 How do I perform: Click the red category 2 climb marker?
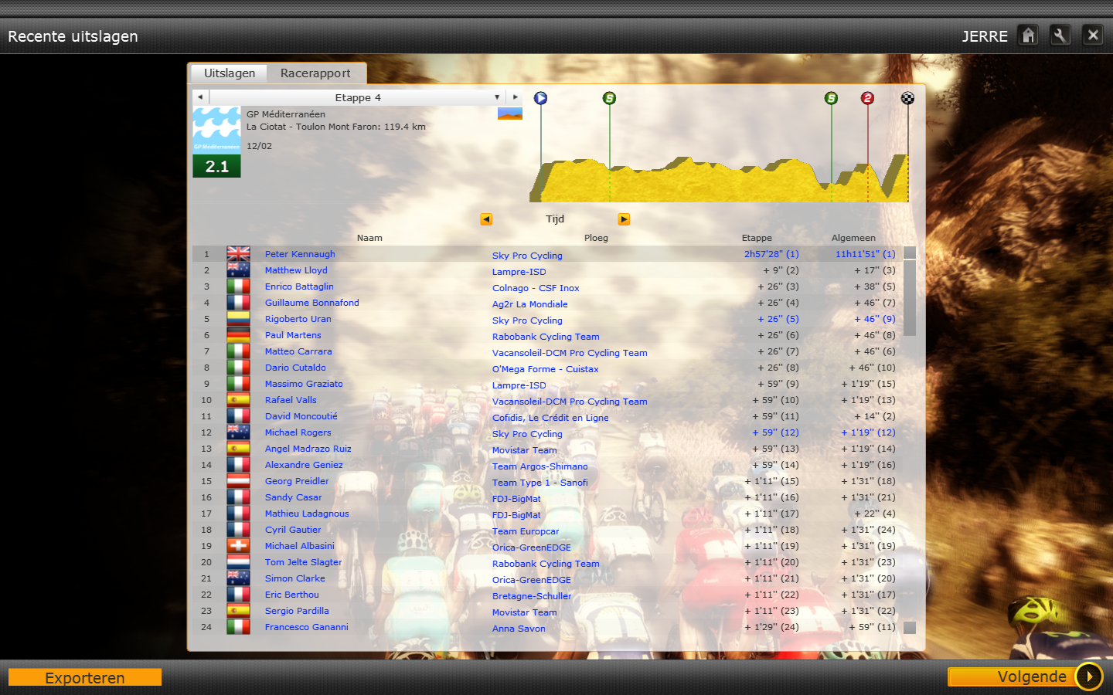point(867,98)
